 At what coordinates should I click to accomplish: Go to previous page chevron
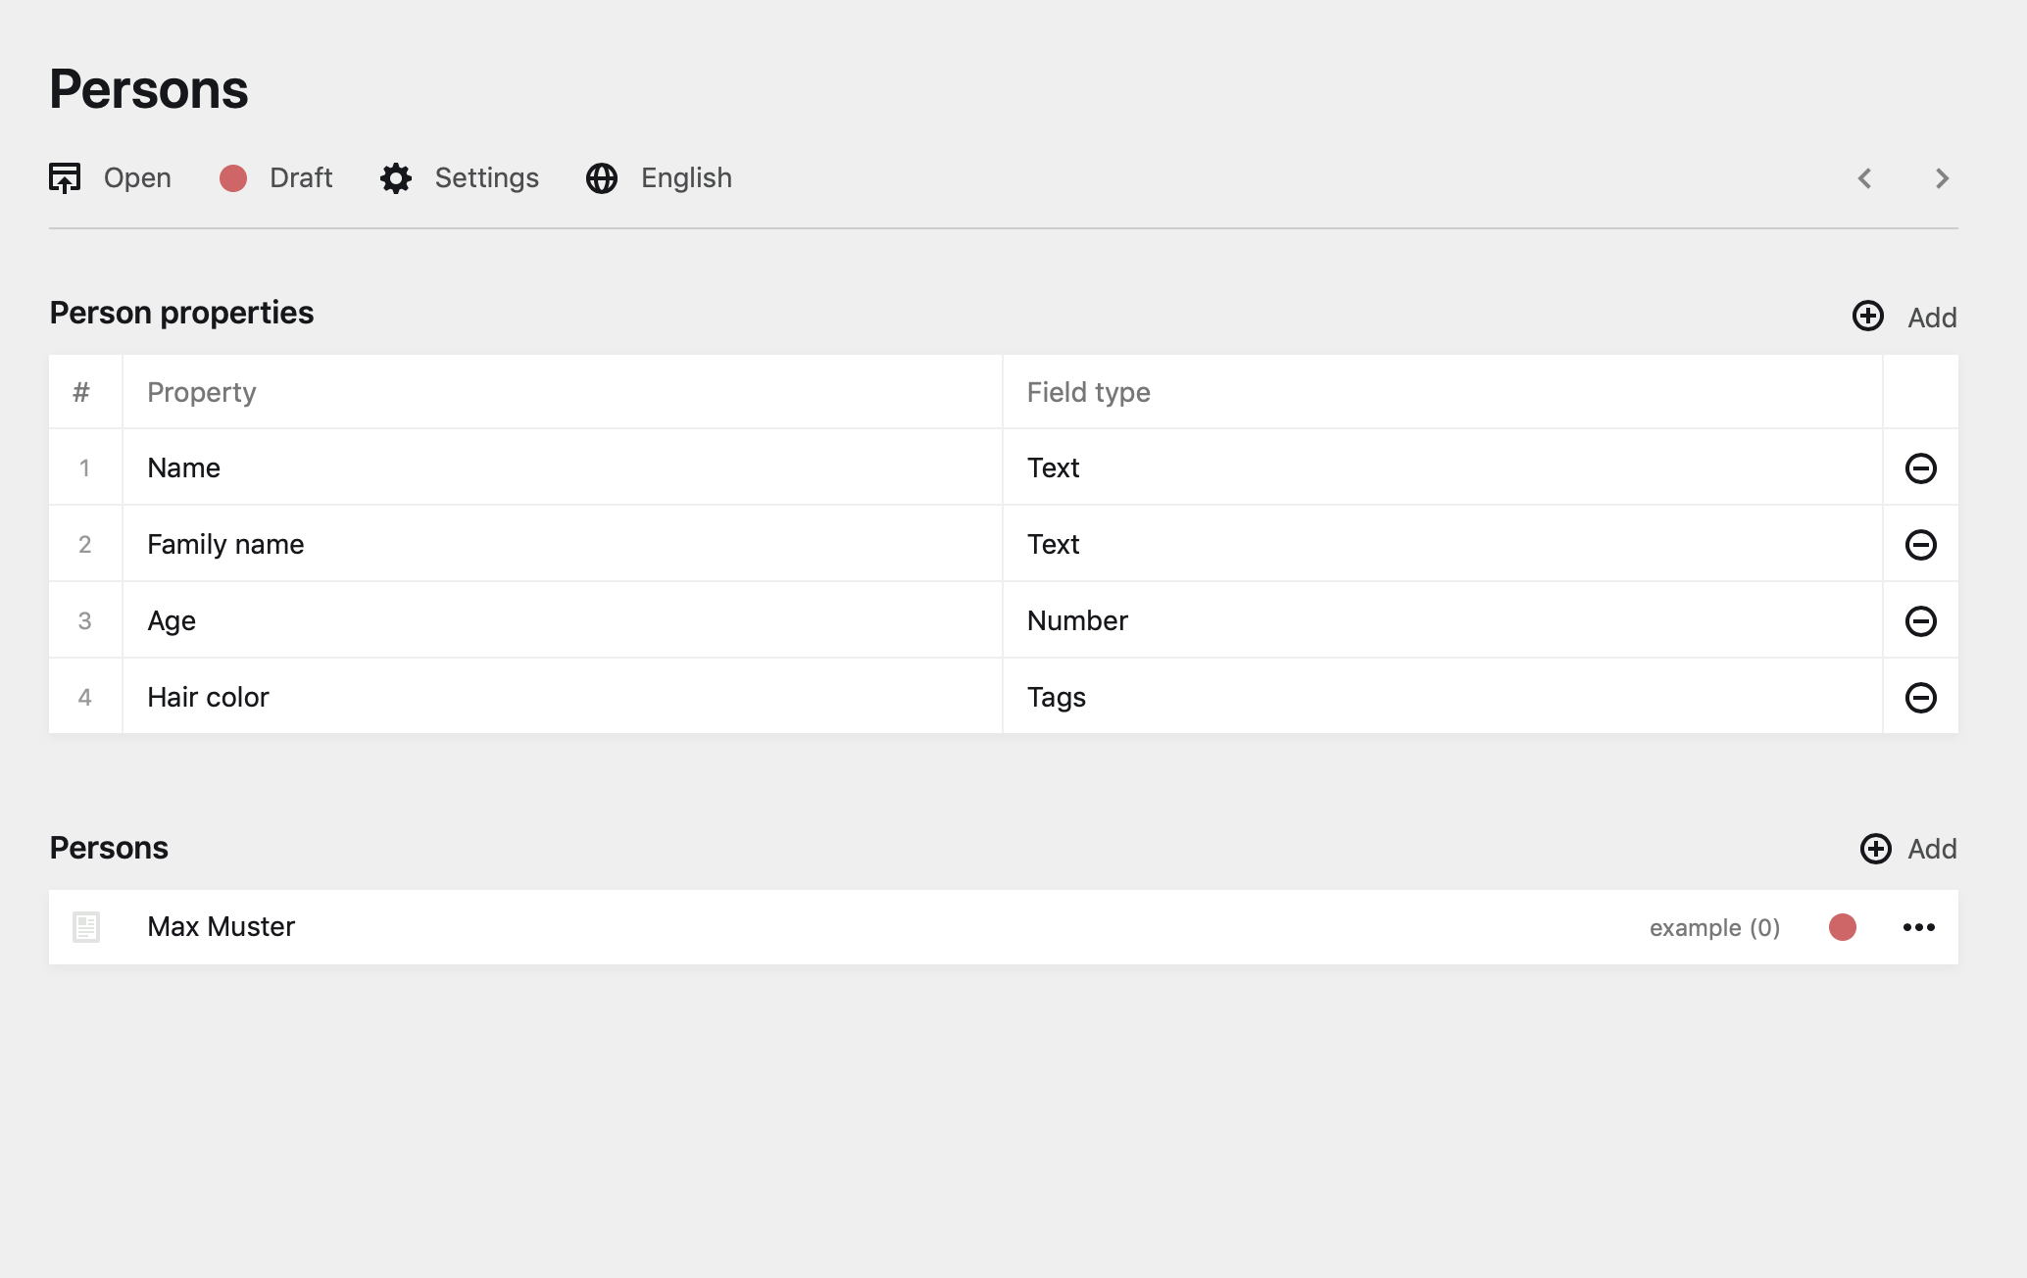click(1864, 178)
